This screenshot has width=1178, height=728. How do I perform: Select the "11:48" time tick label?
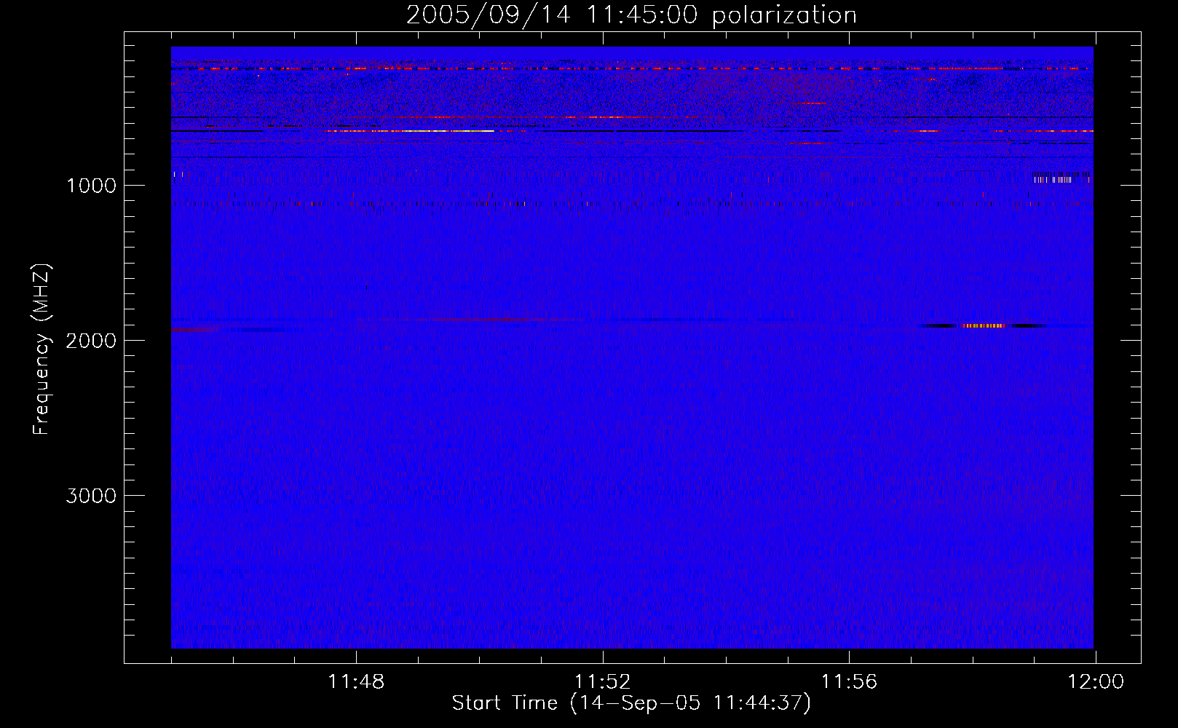[356, 682]
